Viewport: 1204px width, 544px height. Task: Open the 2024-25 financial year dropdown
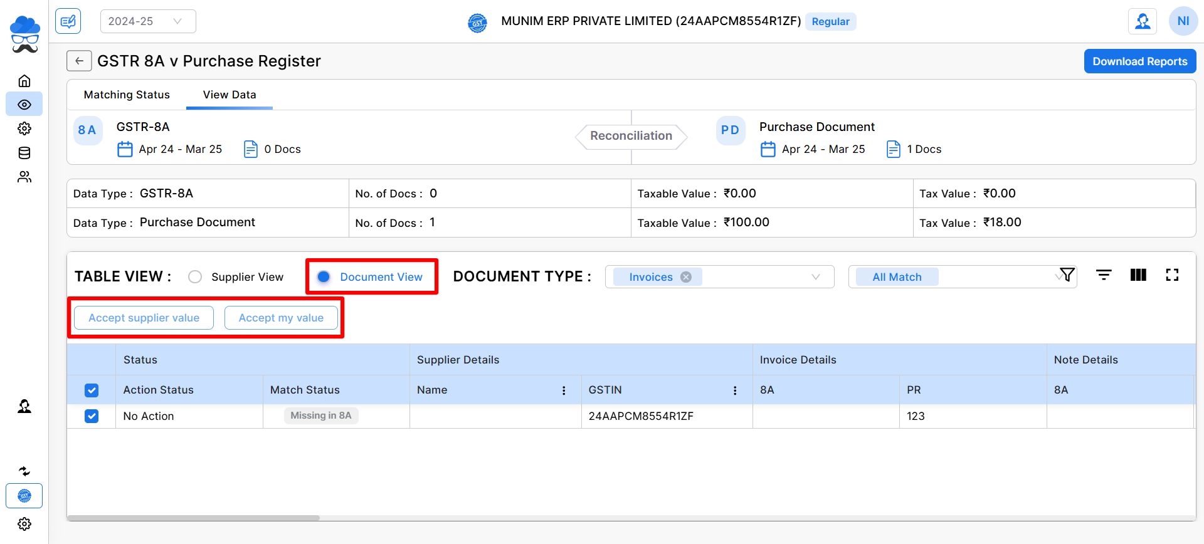[x=148, y=21]
